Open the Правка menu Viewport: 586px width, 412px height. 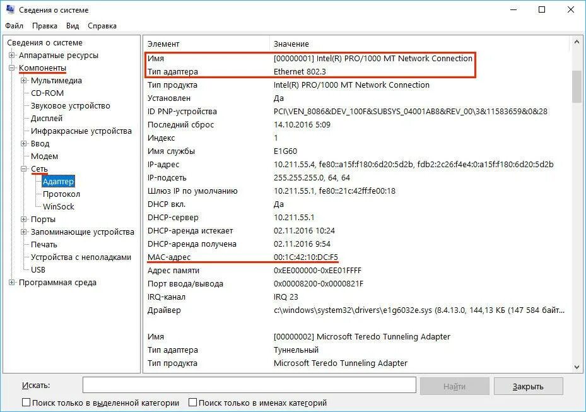pyautogui.click(x=45, y=26)
